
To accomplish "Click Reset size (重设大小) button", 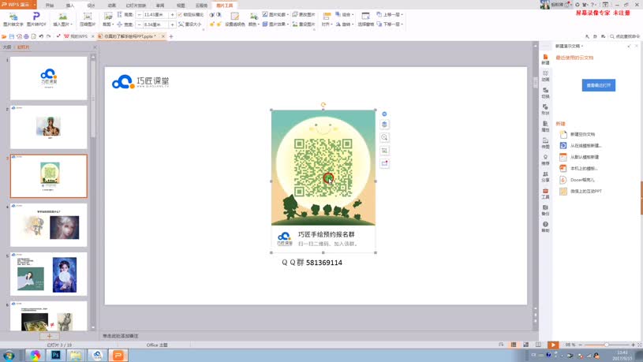I will click(190, 24).
